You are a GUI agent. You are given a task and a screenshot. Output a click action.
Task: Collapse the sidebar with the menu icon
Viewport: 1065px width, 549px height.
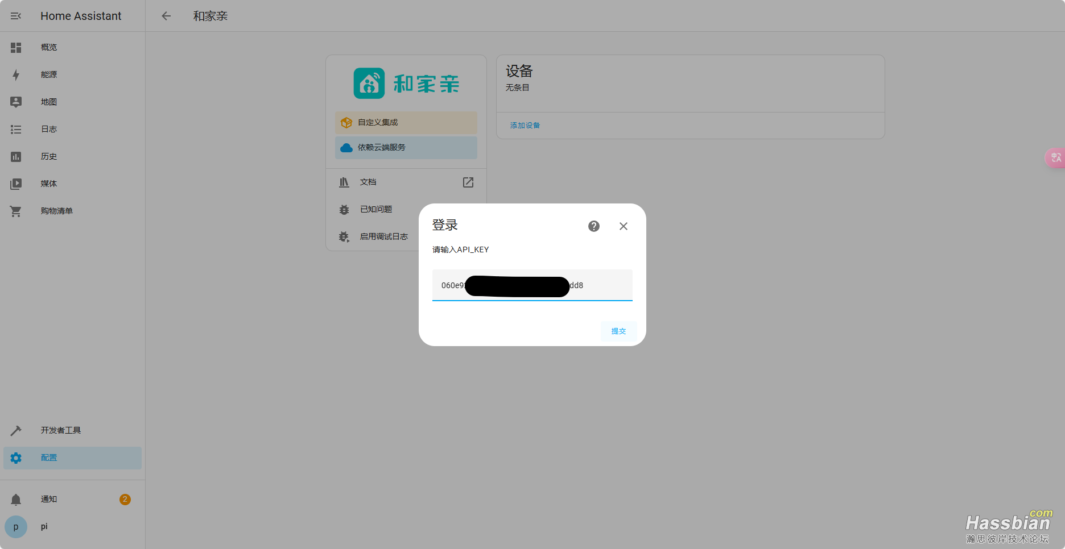[16, 16]
